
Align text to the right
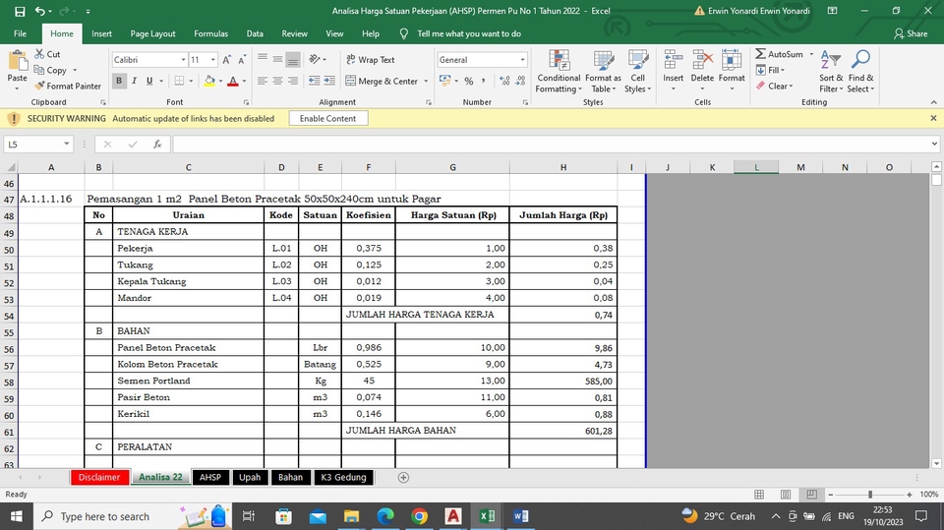tap(293, 81)
